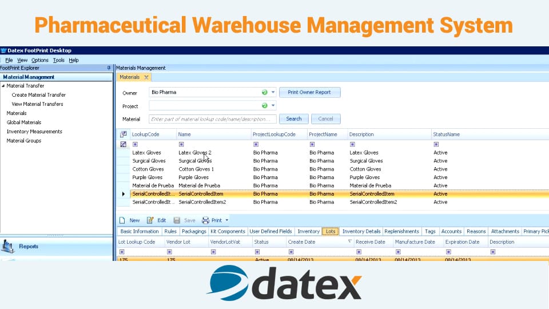
Task: Select Global Materials in explorer tree
Action: pyautogui.click(x=24, y=122)
